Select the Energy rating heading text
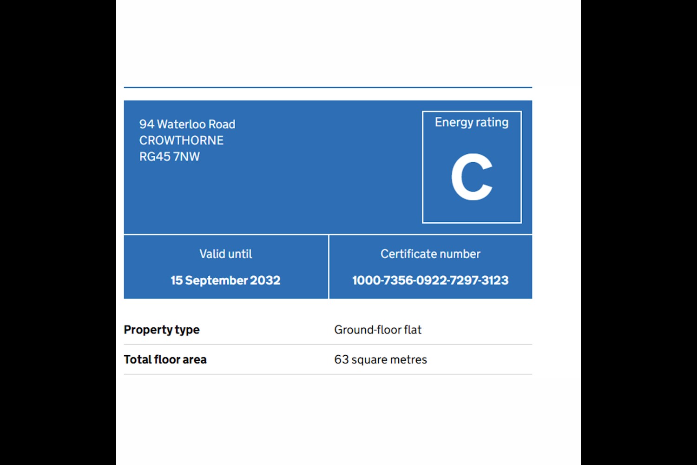Screen dimensions: 697x465 (472, 122)
